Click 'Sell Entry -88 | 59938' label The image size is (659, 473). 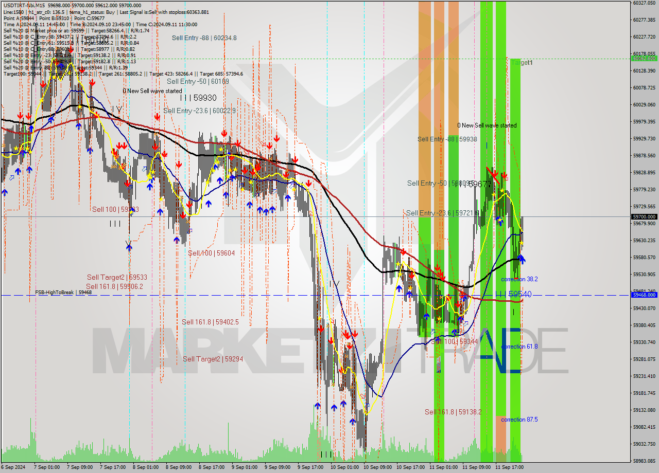(447, 139)
